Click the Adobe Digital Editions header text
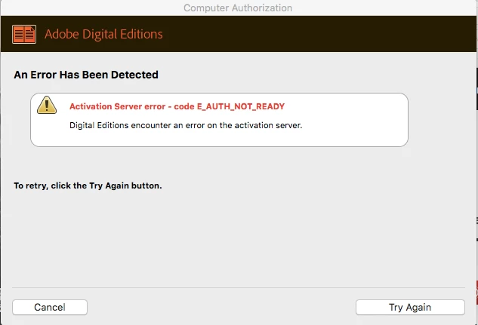The width and height of the screenshot is (478, 325). pyautogui.click(x=103, y=34)
